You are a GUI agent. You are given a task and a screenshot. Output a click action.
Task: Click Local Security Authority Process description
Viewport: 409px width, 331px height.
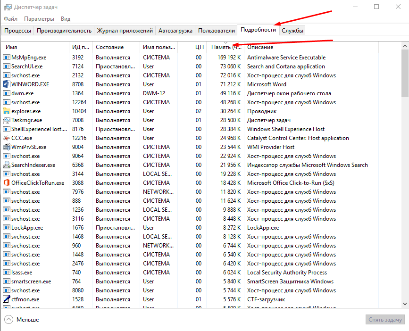pos(287,273)
